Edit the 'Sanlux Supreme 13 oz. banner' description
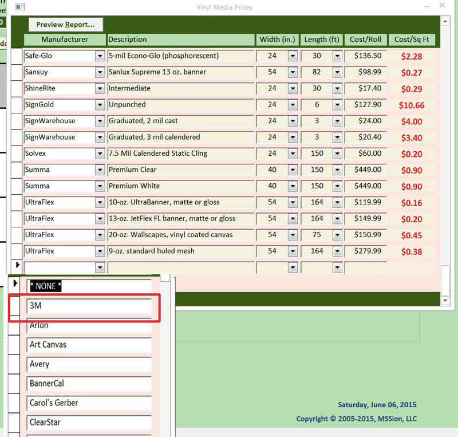This screenshot has width=458, height=437. point(181,72)
